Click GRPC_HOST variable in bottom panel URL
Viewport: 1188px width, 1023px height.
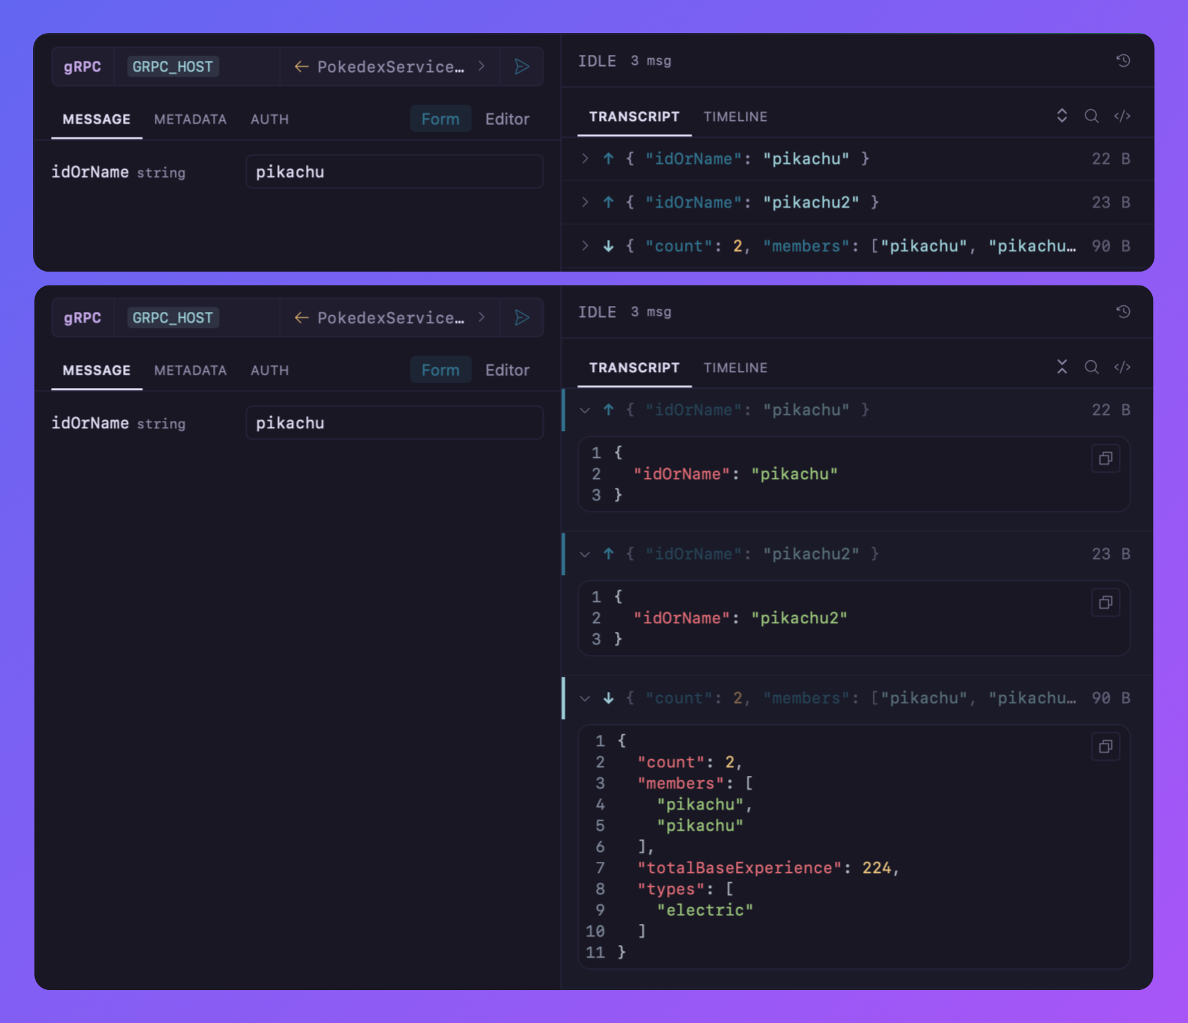pyautogui.click(x=173, y=318)
